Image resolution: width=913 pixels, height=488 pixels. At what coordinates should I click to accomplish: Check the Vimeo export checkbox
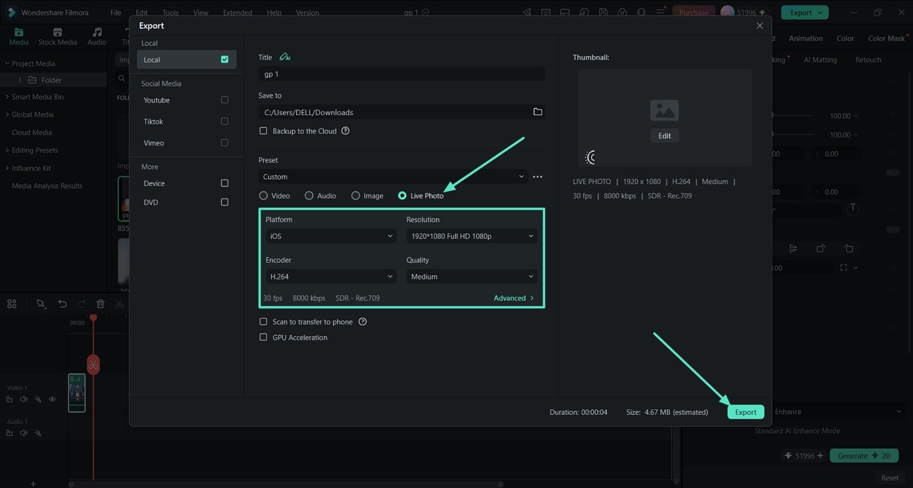point(225,143)
